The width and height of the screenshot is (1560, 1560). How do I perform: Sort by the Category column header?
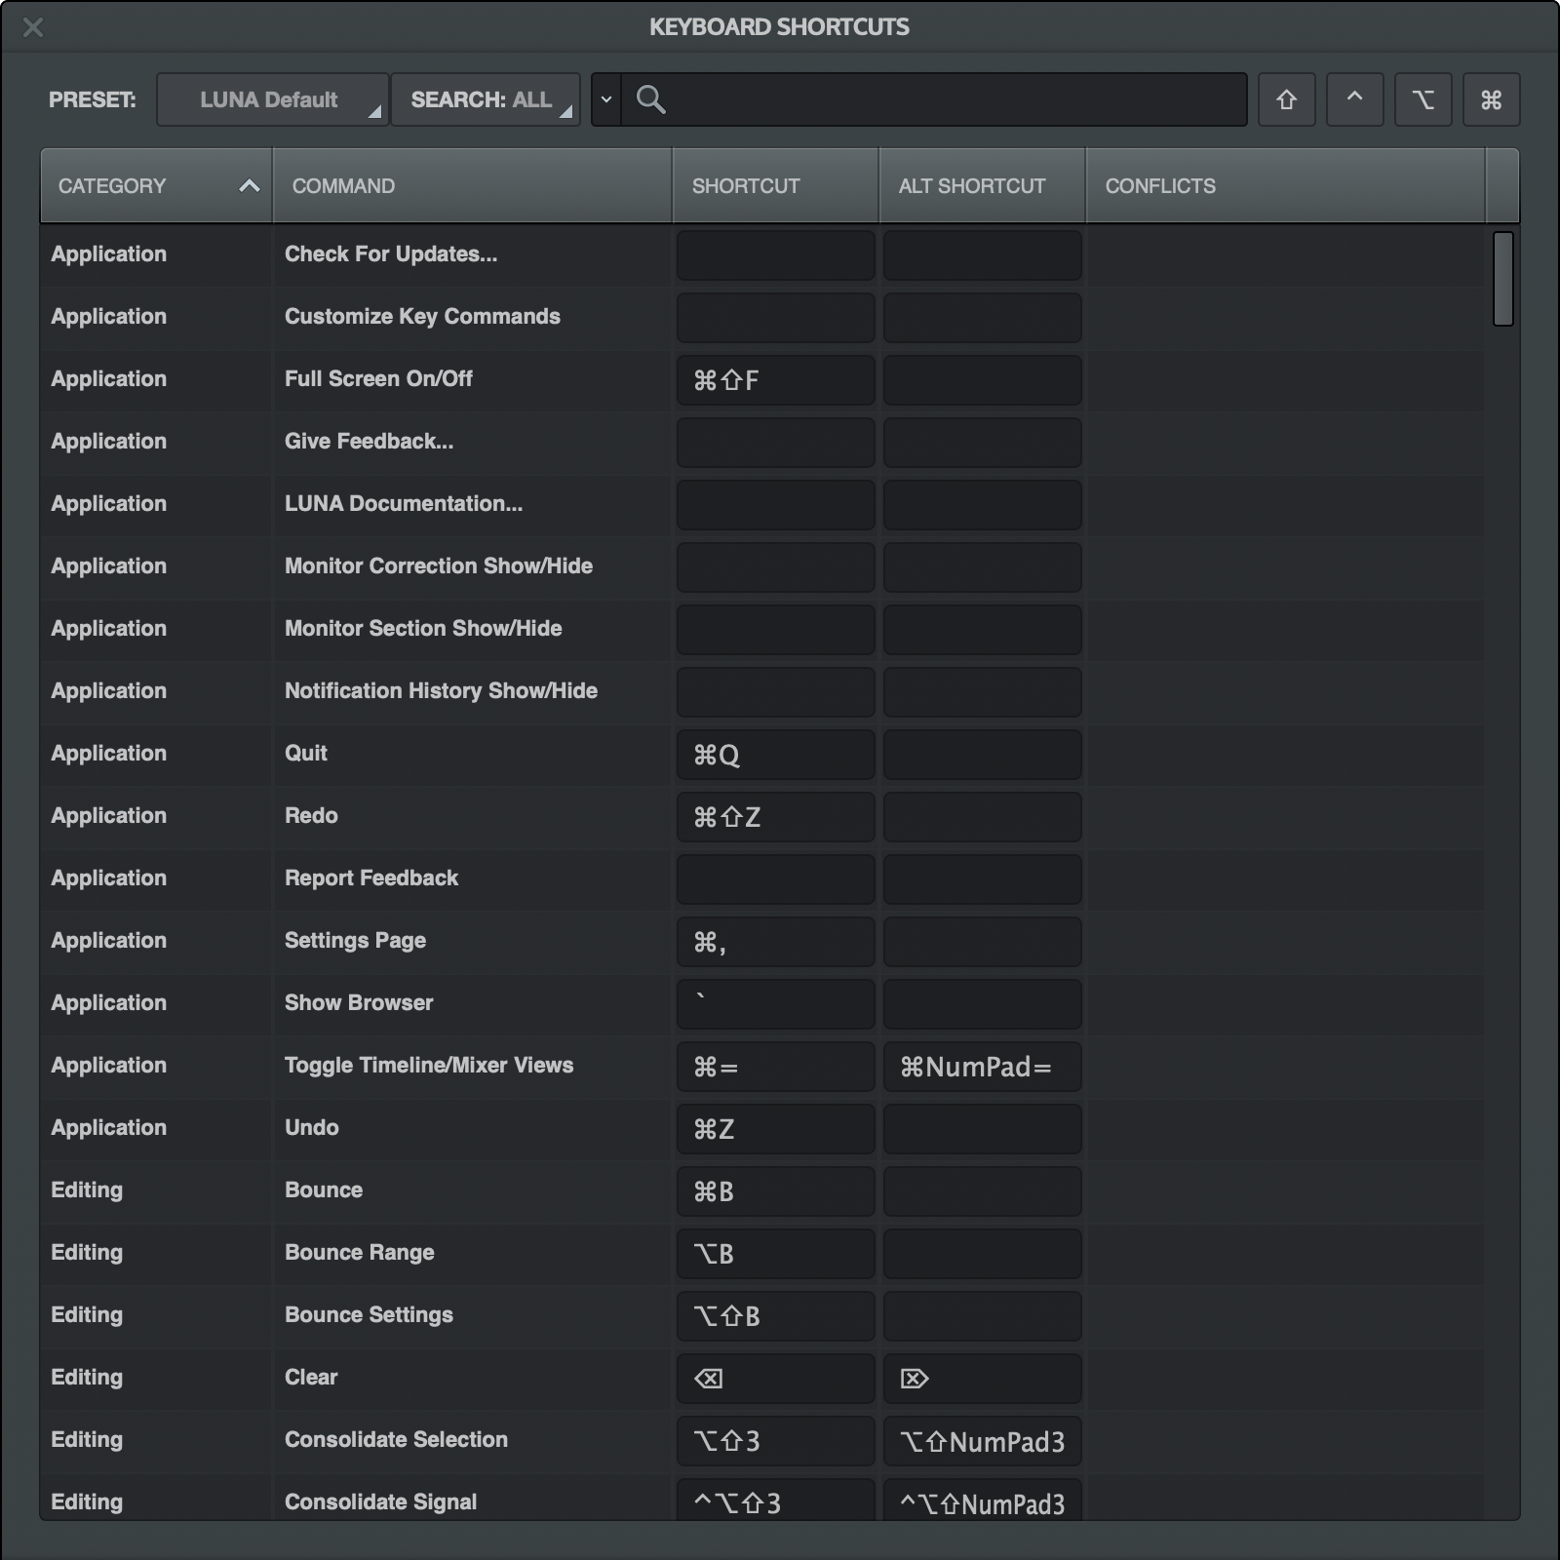tap(156, 186)
